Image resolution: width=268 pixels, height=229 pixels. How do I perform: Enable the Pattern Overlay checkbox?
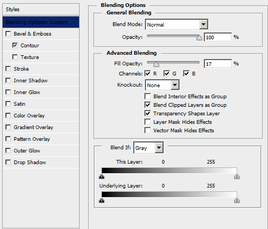tap(8, 139)
